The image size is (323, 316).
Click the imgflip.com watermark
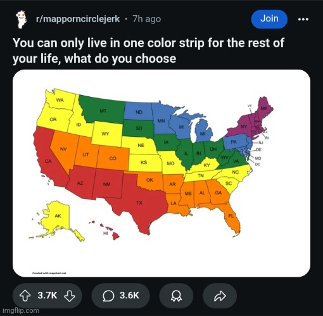click(21, 310)
